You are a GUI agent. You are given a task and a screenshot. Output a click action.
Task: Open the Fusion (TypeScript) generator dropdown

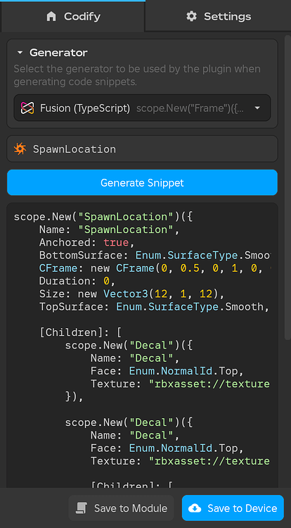[x=142, y=108]
